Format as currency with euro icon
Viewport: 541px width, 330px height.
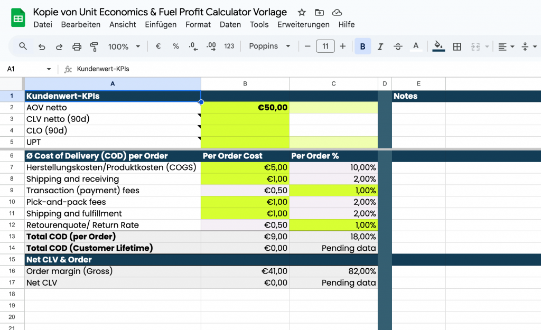point(158,46)
